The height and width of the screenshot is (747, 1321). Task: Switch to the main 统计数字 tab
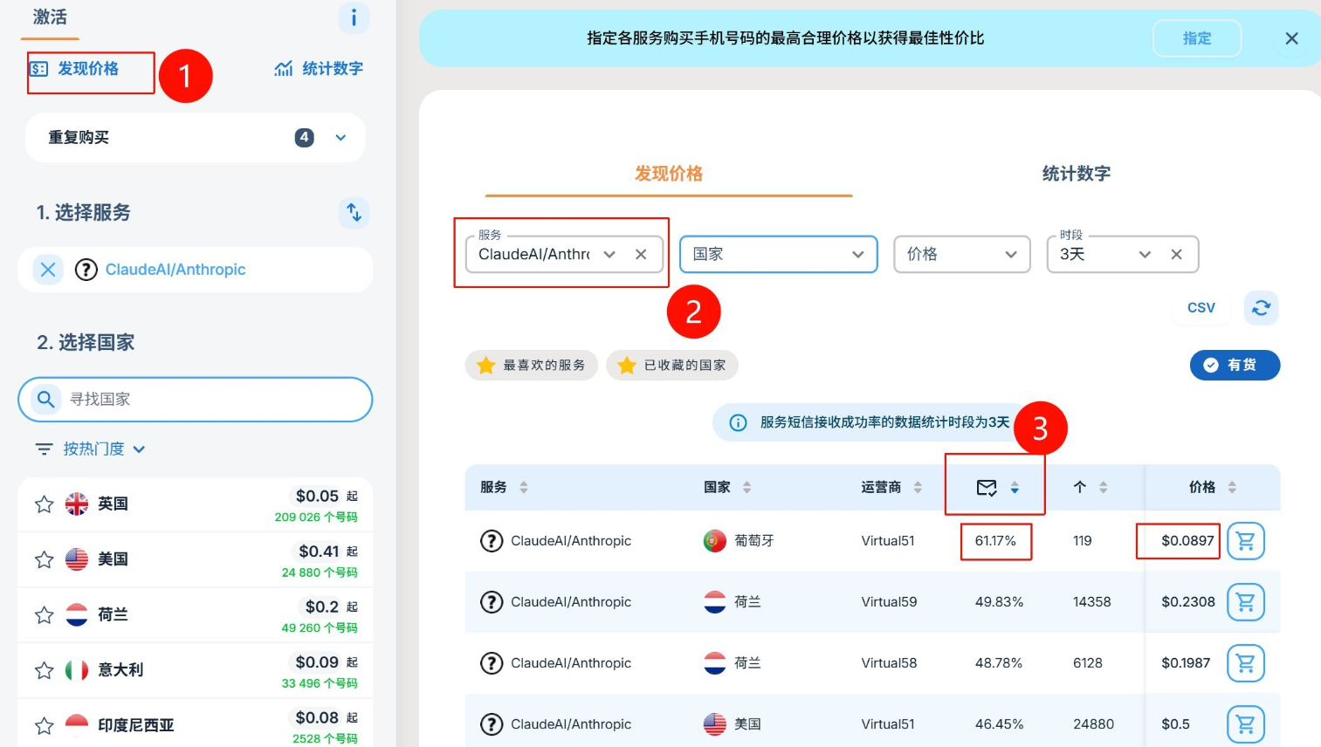tap(1077, 174)
